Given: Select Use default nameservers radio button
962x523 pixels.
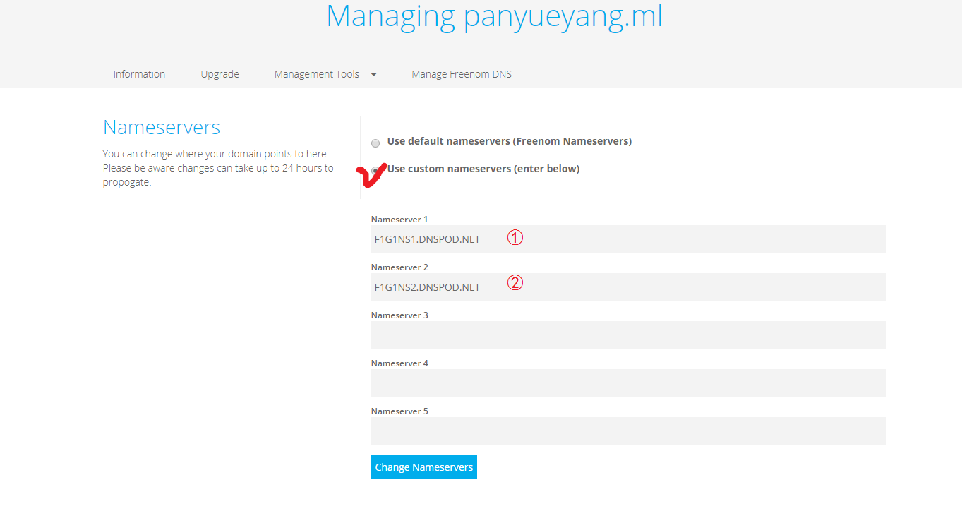Looking at the screenshot, I should (375, 143).
